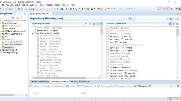Open the Problems view tab

(x=35, y=86)
